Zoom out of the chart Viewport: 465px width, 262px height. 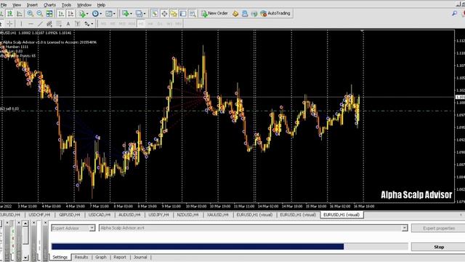(39, 13)
